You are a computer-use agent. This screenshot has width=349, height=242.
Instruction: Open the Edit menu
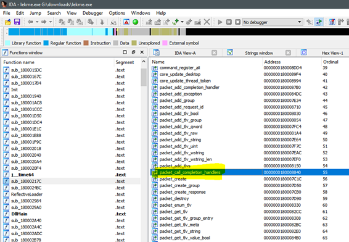(x=20, y=13)
